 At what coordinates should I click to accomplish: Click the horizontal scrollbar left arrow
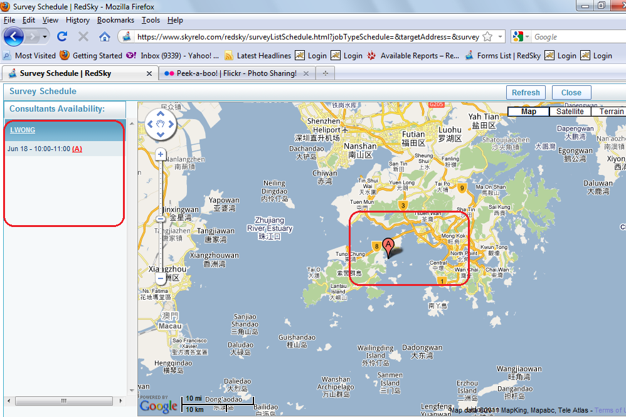(x=9, y=401)
